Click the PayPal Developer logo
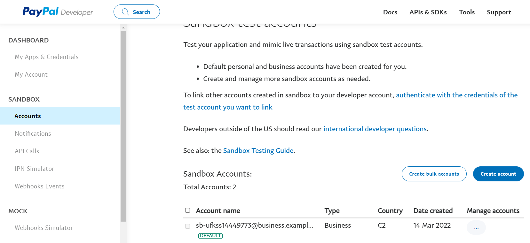This screenshot has width=530, height=243. tap(58, 12)
